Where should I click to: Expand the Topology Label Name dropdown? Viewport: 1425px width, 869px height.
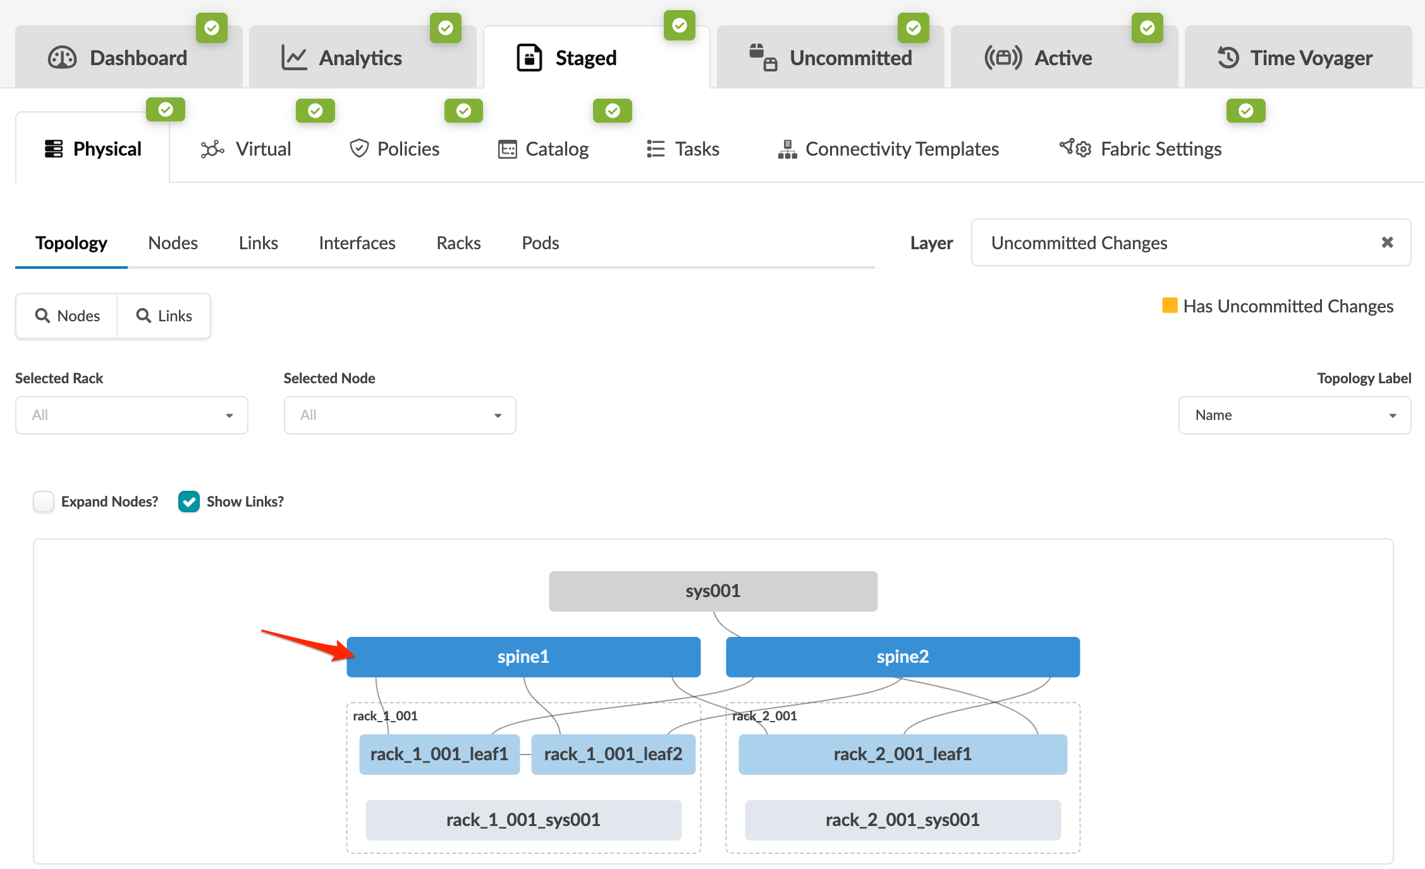point(1294,416)
